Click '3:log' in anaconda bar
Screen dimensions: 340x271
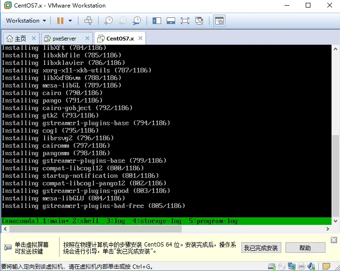pos(116,221)
